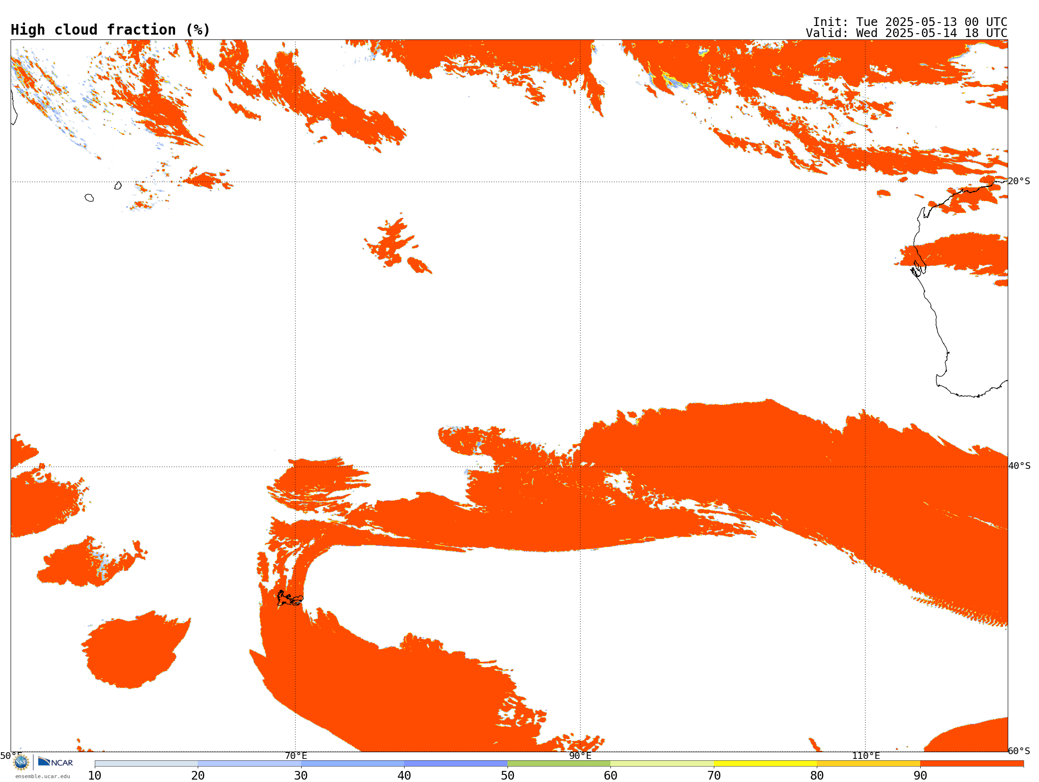Click the NSF logo icon
This screenshot has height=782, width=1039.
[x=21, y=762]
